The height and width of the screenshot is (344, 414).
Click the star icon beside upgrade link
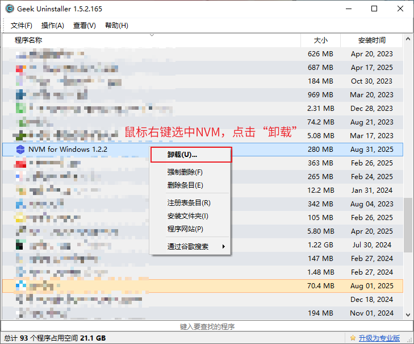pos(353,338)
